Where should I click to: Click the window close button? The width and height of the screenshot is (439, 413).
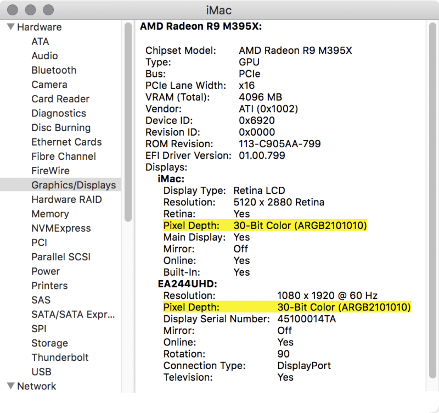[x=12, y=10]
